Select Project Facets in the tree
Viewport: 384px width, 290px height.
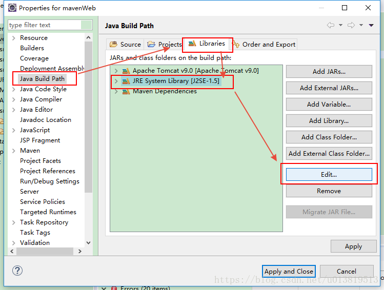pos(41,161)
